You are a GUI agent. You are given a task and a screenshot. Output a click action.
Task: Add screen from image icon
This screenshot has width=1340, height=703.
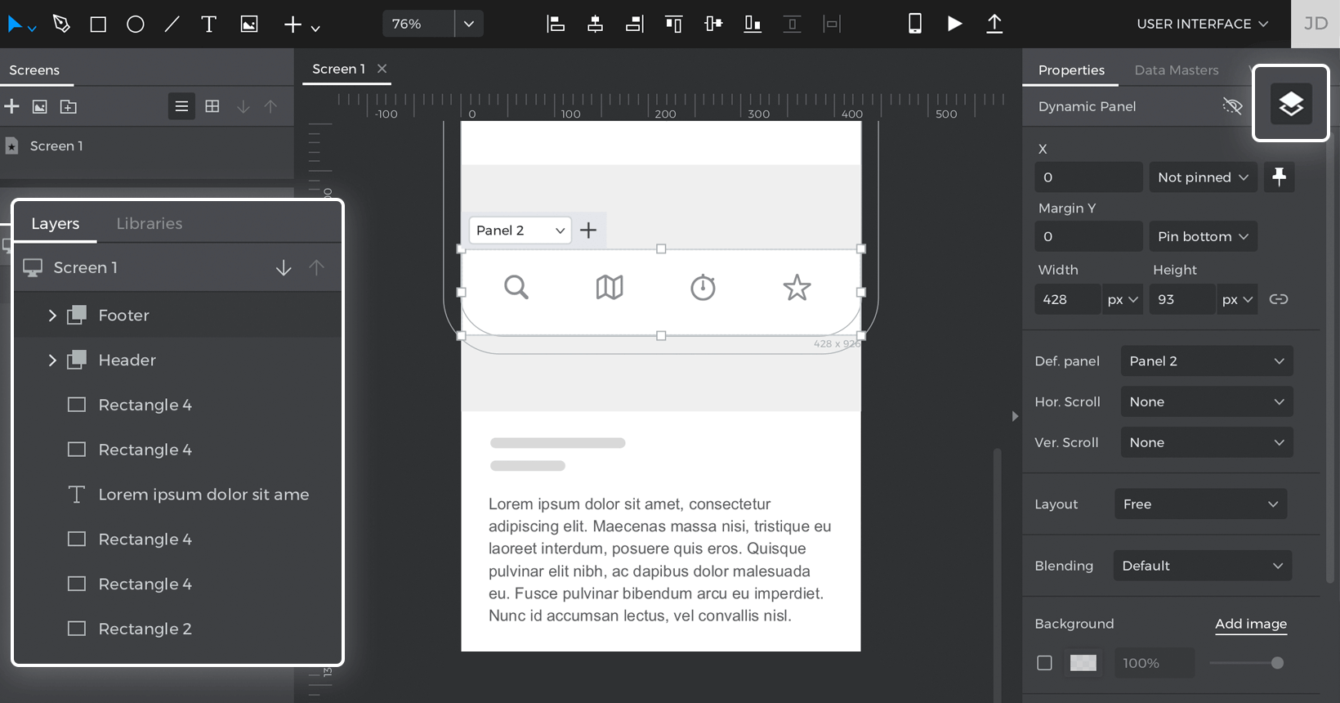40,106
